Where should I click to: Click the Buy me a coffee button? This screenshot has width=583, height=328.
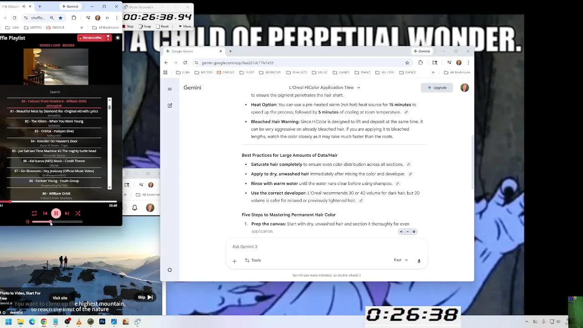point(94,38)
